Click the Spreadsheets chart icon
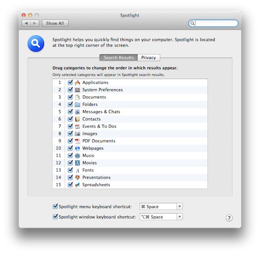 pos(78,185)
